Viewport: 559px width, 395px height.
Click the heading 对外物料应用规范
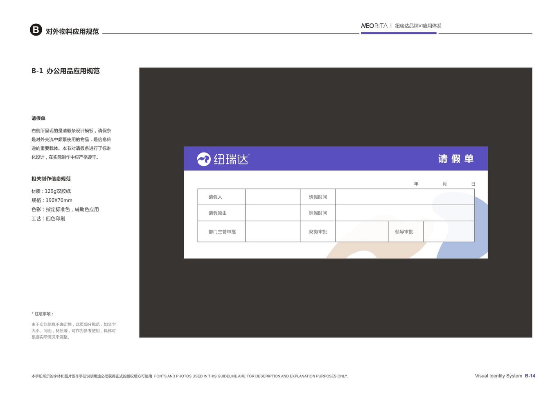[72, 31]
